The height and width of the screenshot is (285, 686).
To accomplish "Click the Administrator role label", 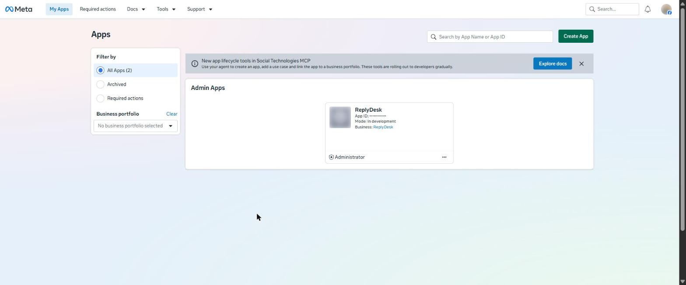I will [350, 157].
